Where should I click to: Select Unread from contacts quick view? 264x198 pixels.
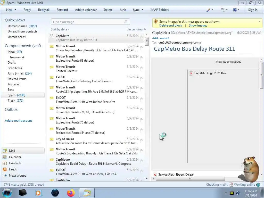[23, 31]
